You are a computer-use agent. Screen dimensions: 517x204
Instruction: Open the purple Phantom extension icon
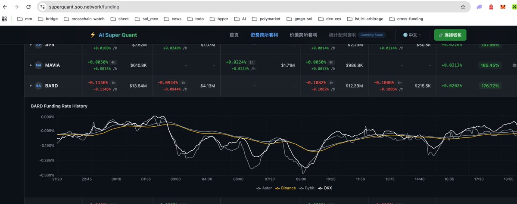click(x=480, y=7)
